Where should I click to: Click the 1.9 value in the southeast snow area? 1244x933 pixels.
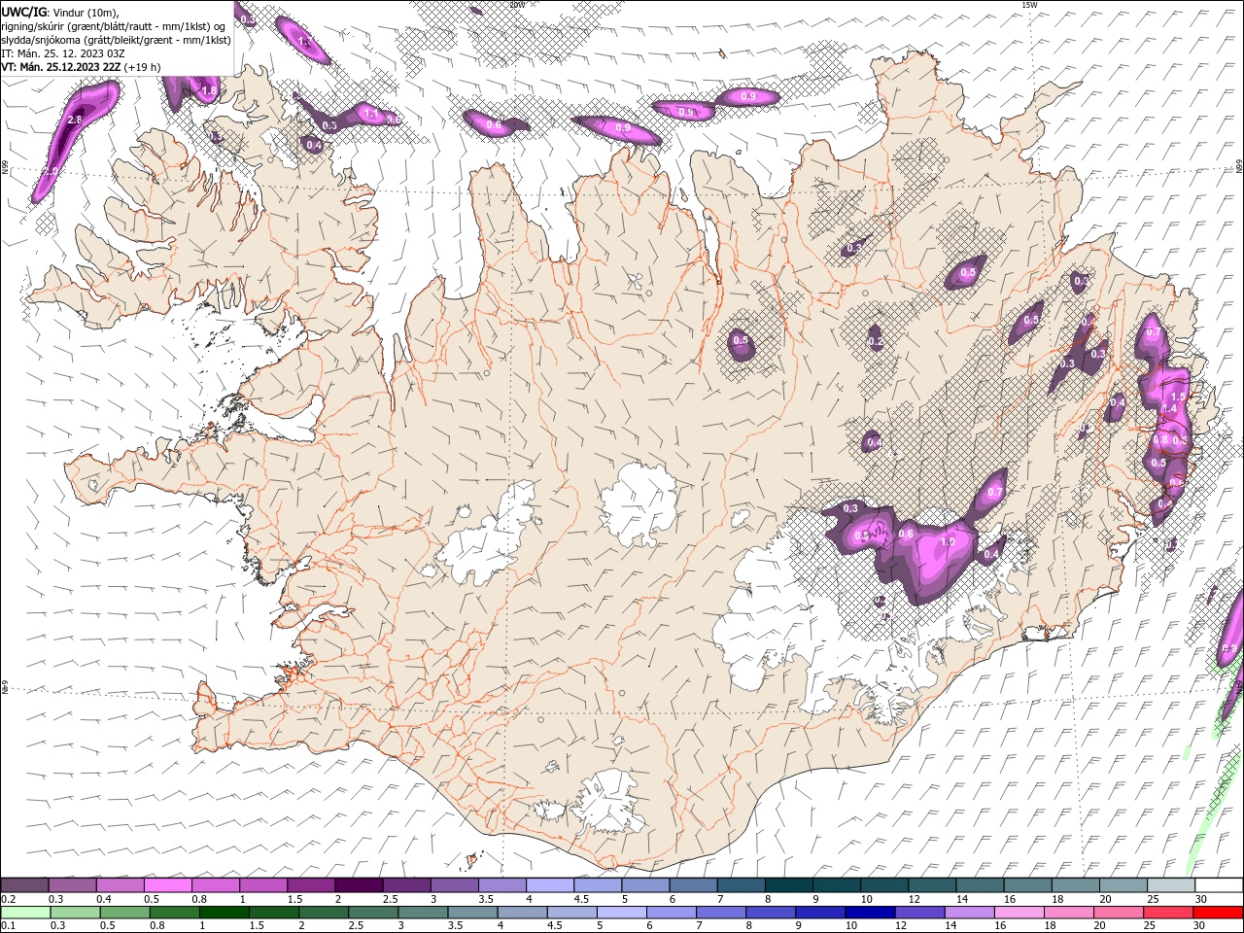click(948, 541)
